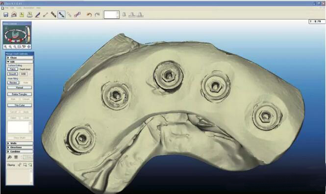326x194 pixels.
Task: Expand the Clean section
Action: click(20, 57)
